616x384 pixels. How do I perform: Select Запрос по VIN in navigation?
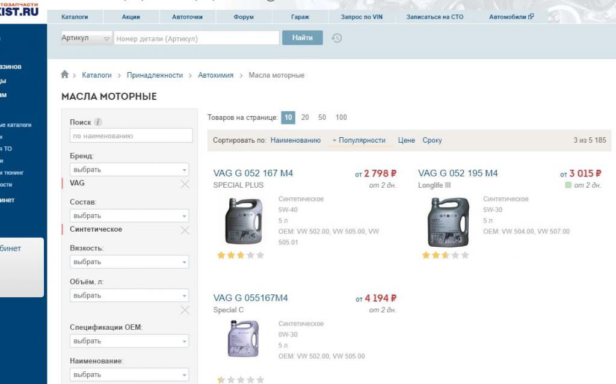point(362,17)
